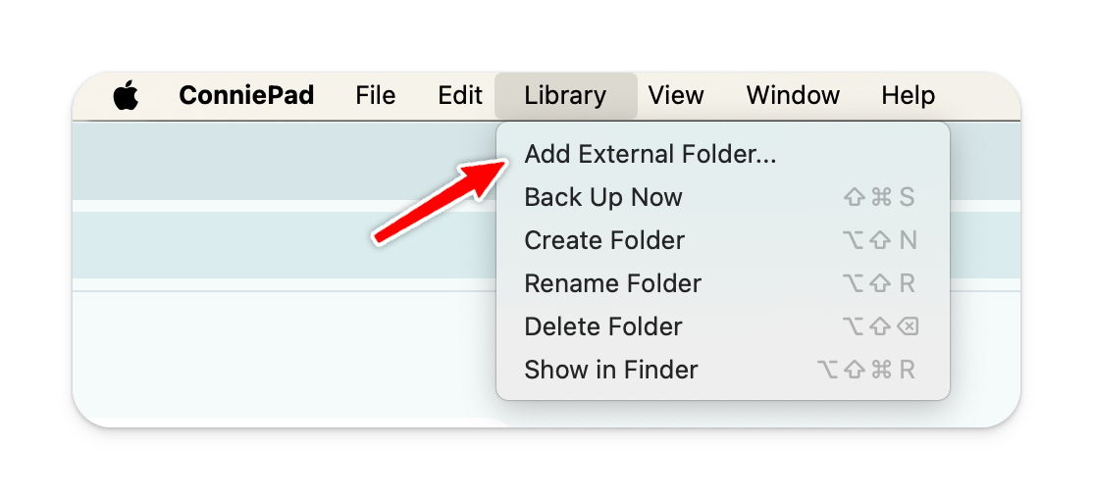
Task: Select Back Up Now
Action: coord(603,198)
